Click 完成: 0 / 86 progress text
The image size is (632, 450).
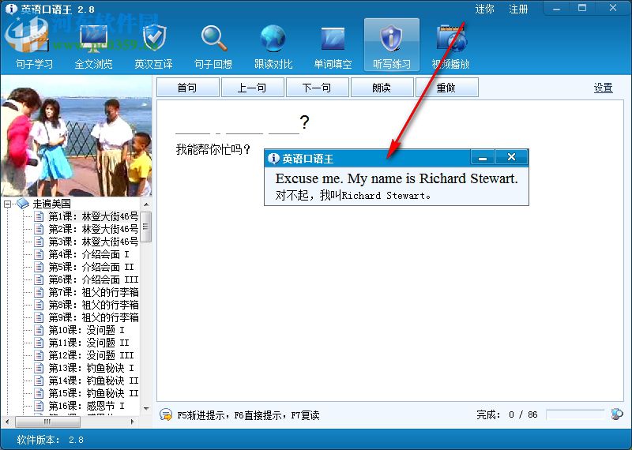click(x=506, y=414)
